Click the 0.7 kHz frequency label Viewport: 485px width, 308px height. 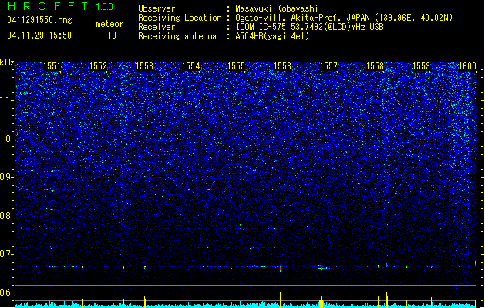(x=6, y=254)
